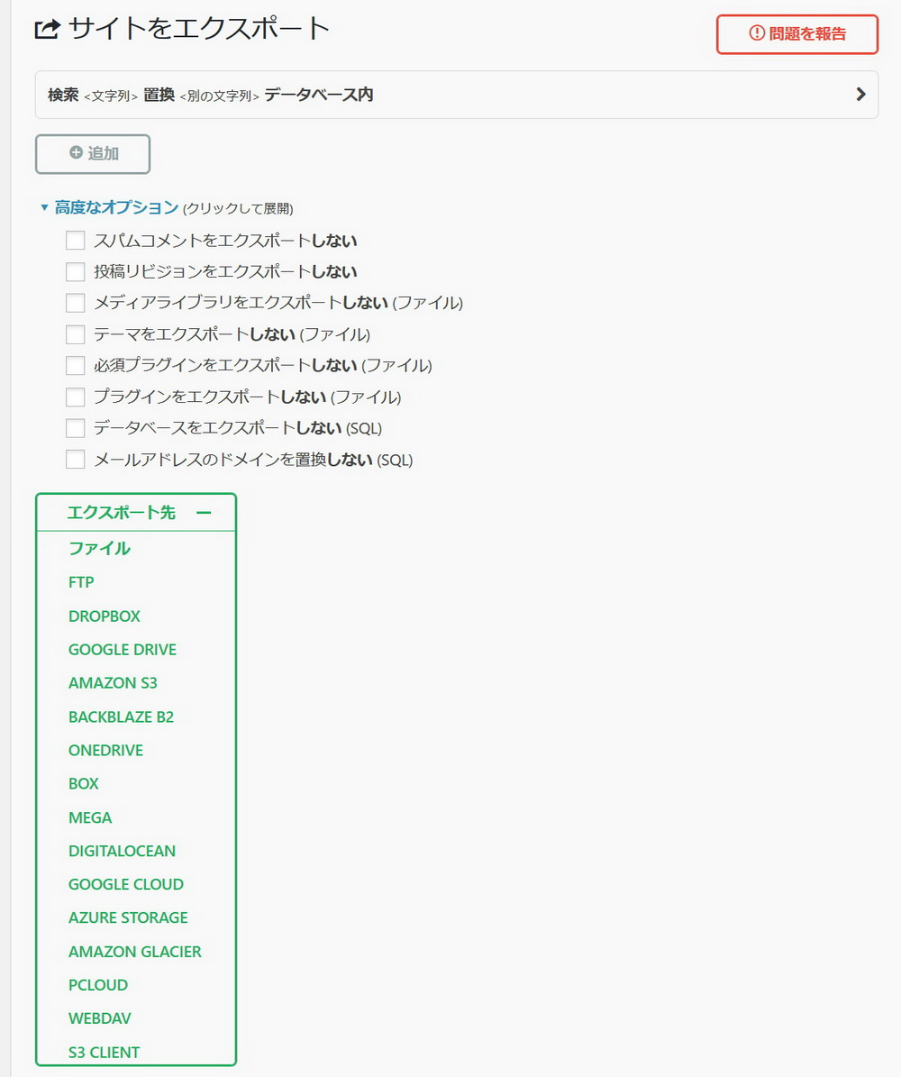The width and height of the screenshot is (901, 1077).
Task: Select AMAZON S3 export option
Action: click(x=113, y=683)
